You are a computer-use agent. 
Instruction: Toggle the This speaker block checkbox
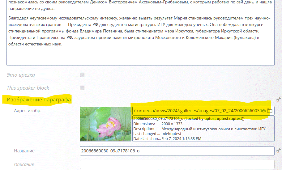click(x=82, y=88)
